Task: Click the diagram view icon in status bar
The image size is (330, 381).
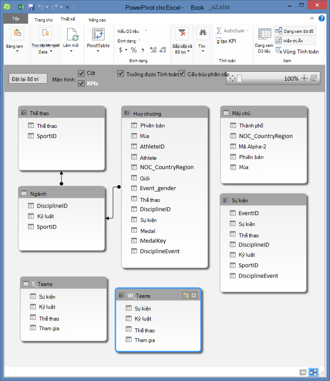Action: [x=313, y=372]
